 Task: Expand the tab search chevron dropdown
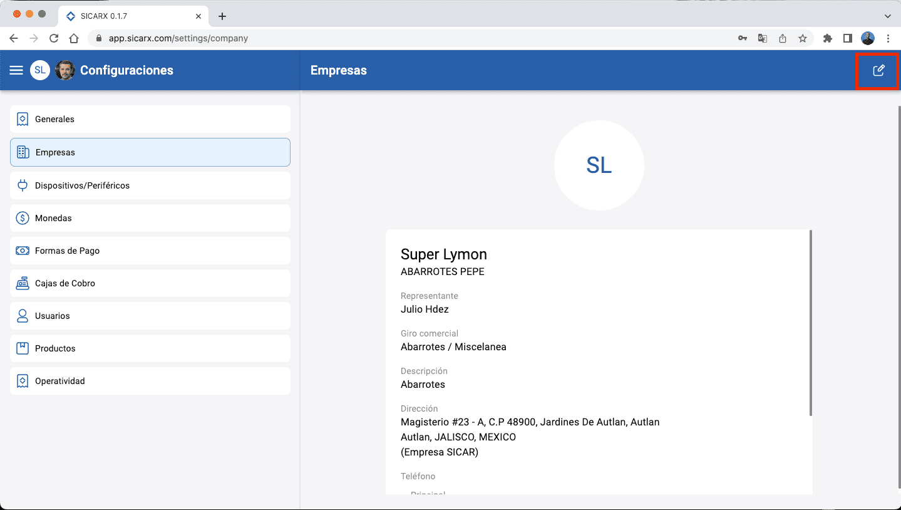pyautogui.click(x=887, y=16)
